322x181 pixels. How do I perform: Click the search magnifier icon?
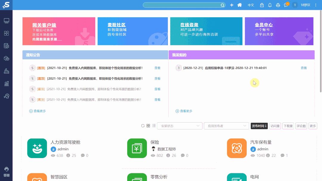[222, 5]
